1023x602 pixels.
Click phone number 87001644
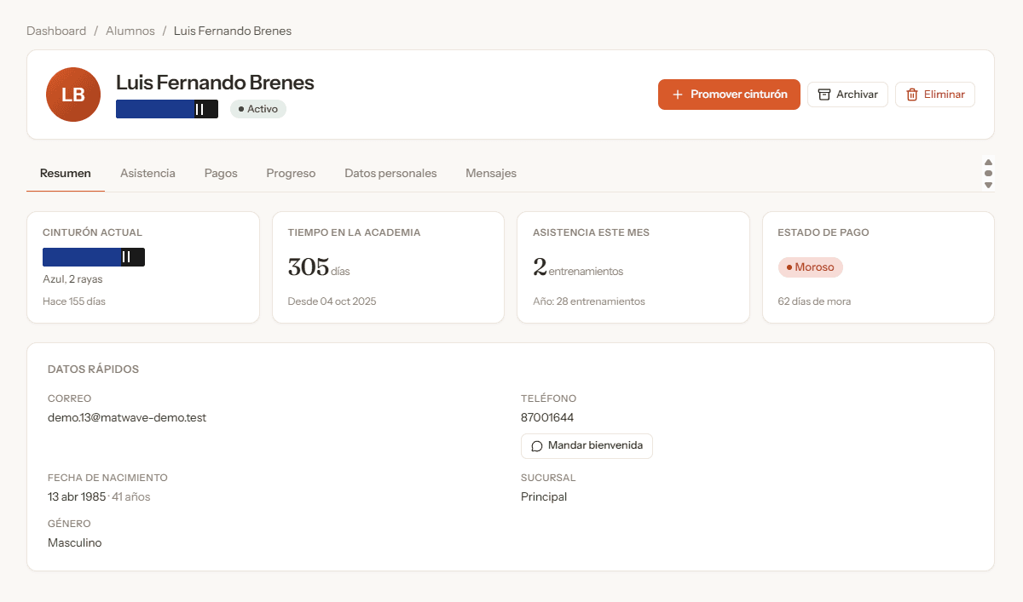pos(547,417)
